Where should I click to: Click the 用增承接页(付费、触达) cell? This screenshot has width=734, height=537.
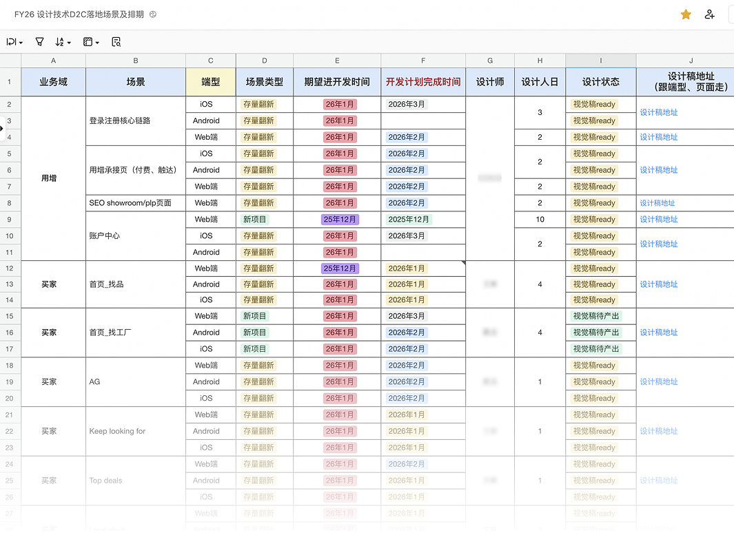point(136,170)
